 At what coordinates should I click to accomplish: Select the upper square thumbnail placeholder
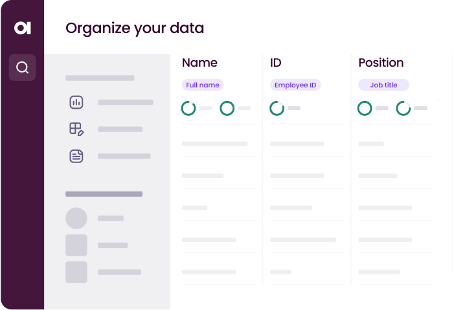pyautogui.click(x=76, y=245)
